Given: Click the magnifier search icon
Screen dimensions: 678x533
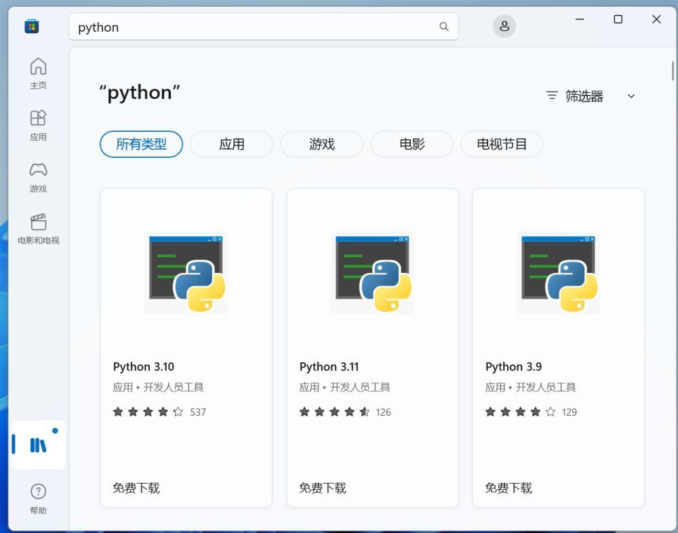Looking at the screenshot, I should click(443, 27).
